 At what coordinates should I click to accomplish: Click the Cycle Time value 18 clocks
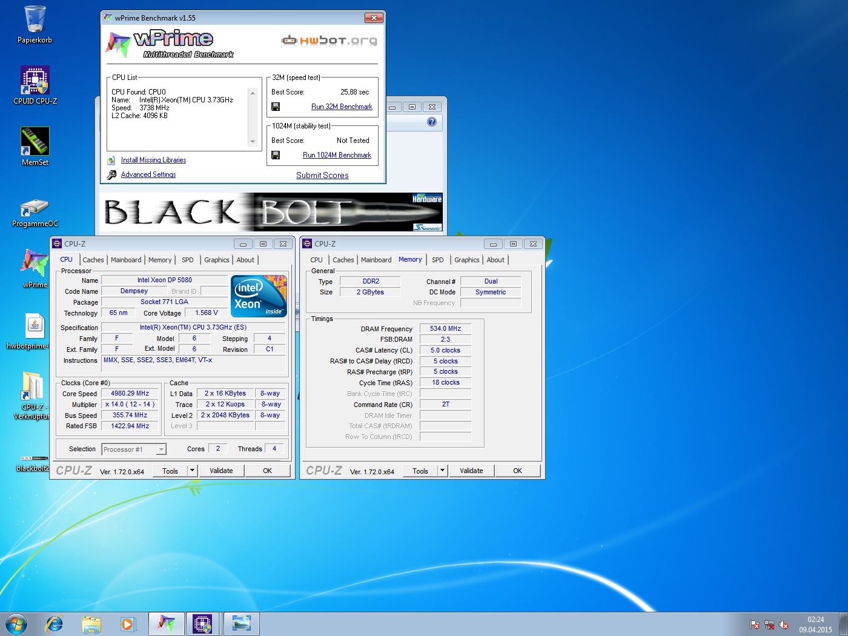click(445, 383)
